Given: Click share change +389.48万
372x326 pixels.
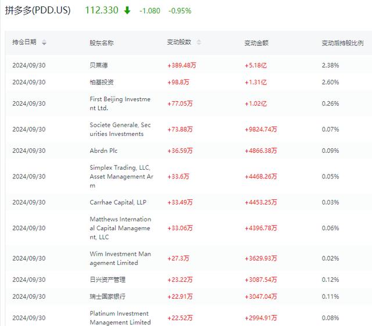Looking at the screenshot, I should pos(182,65).
